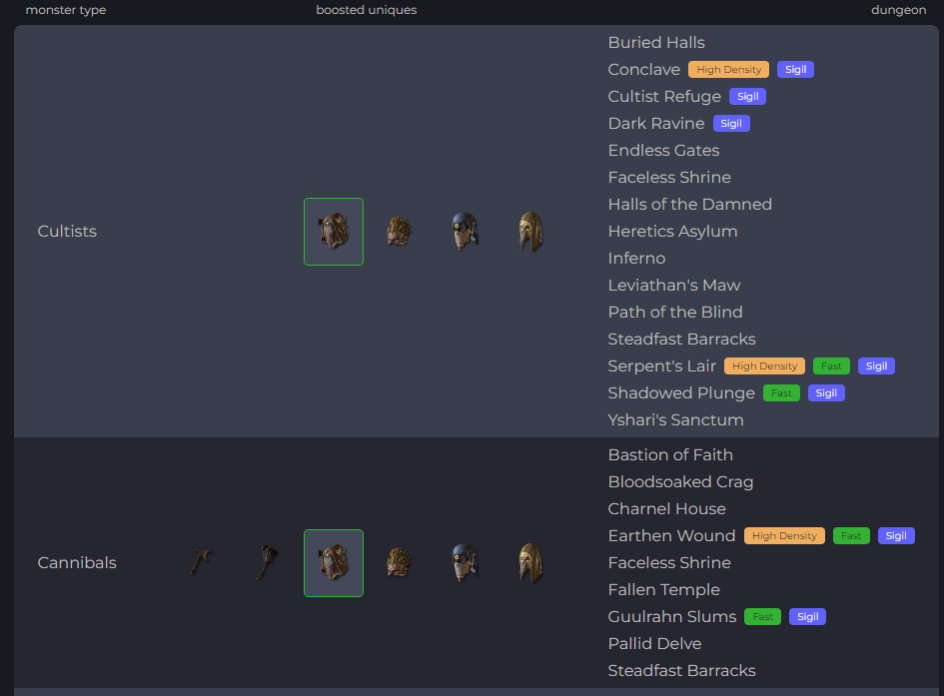The height and width of the screenshot is (696, 944).
Task: Click the Sigil tag beside Cultist Refuge
Action: pyautogui.click(x=747, y=97)
